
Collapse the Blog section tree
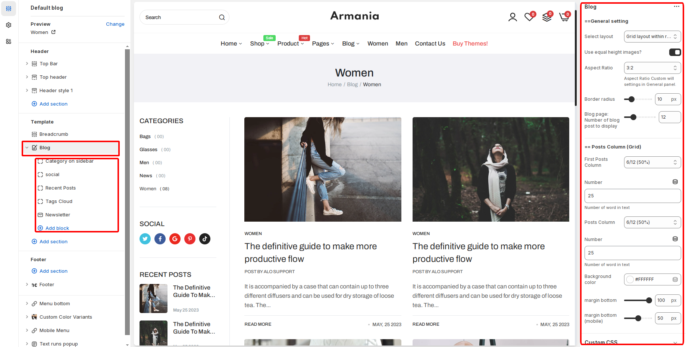pos(27,148)
